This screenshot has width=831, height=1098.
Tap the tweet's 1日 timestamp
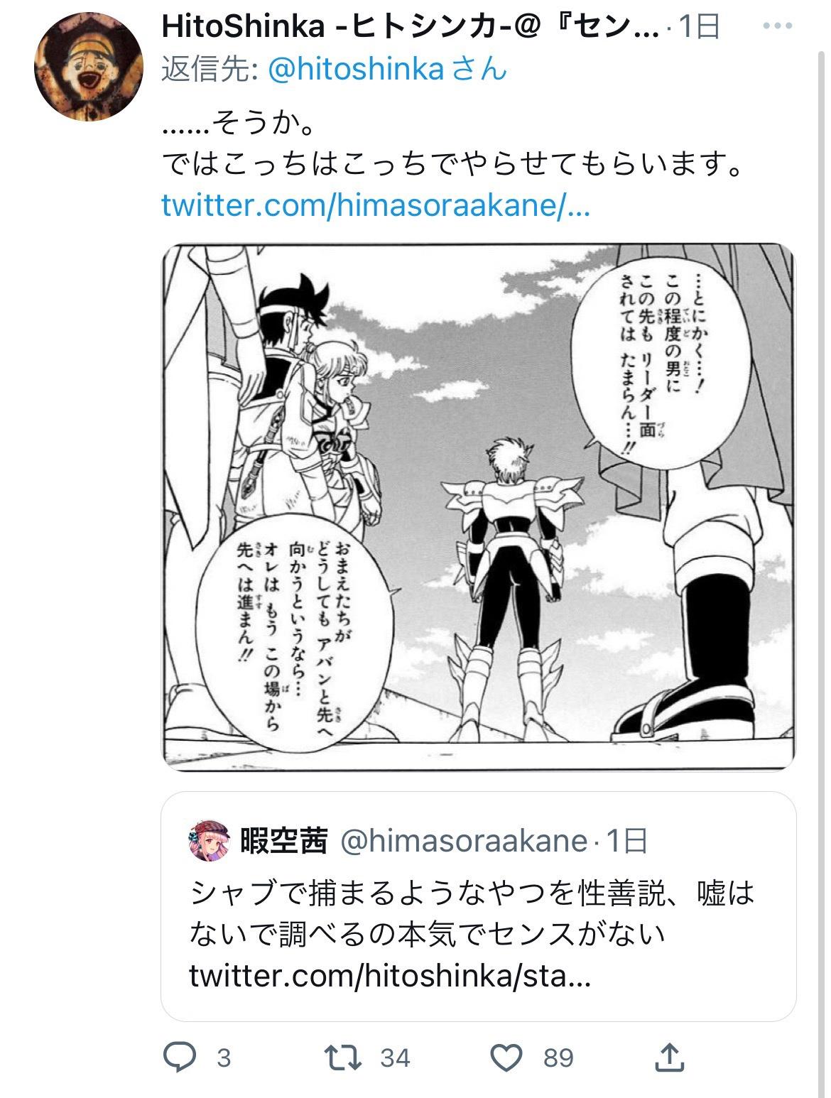click(700, 27)
